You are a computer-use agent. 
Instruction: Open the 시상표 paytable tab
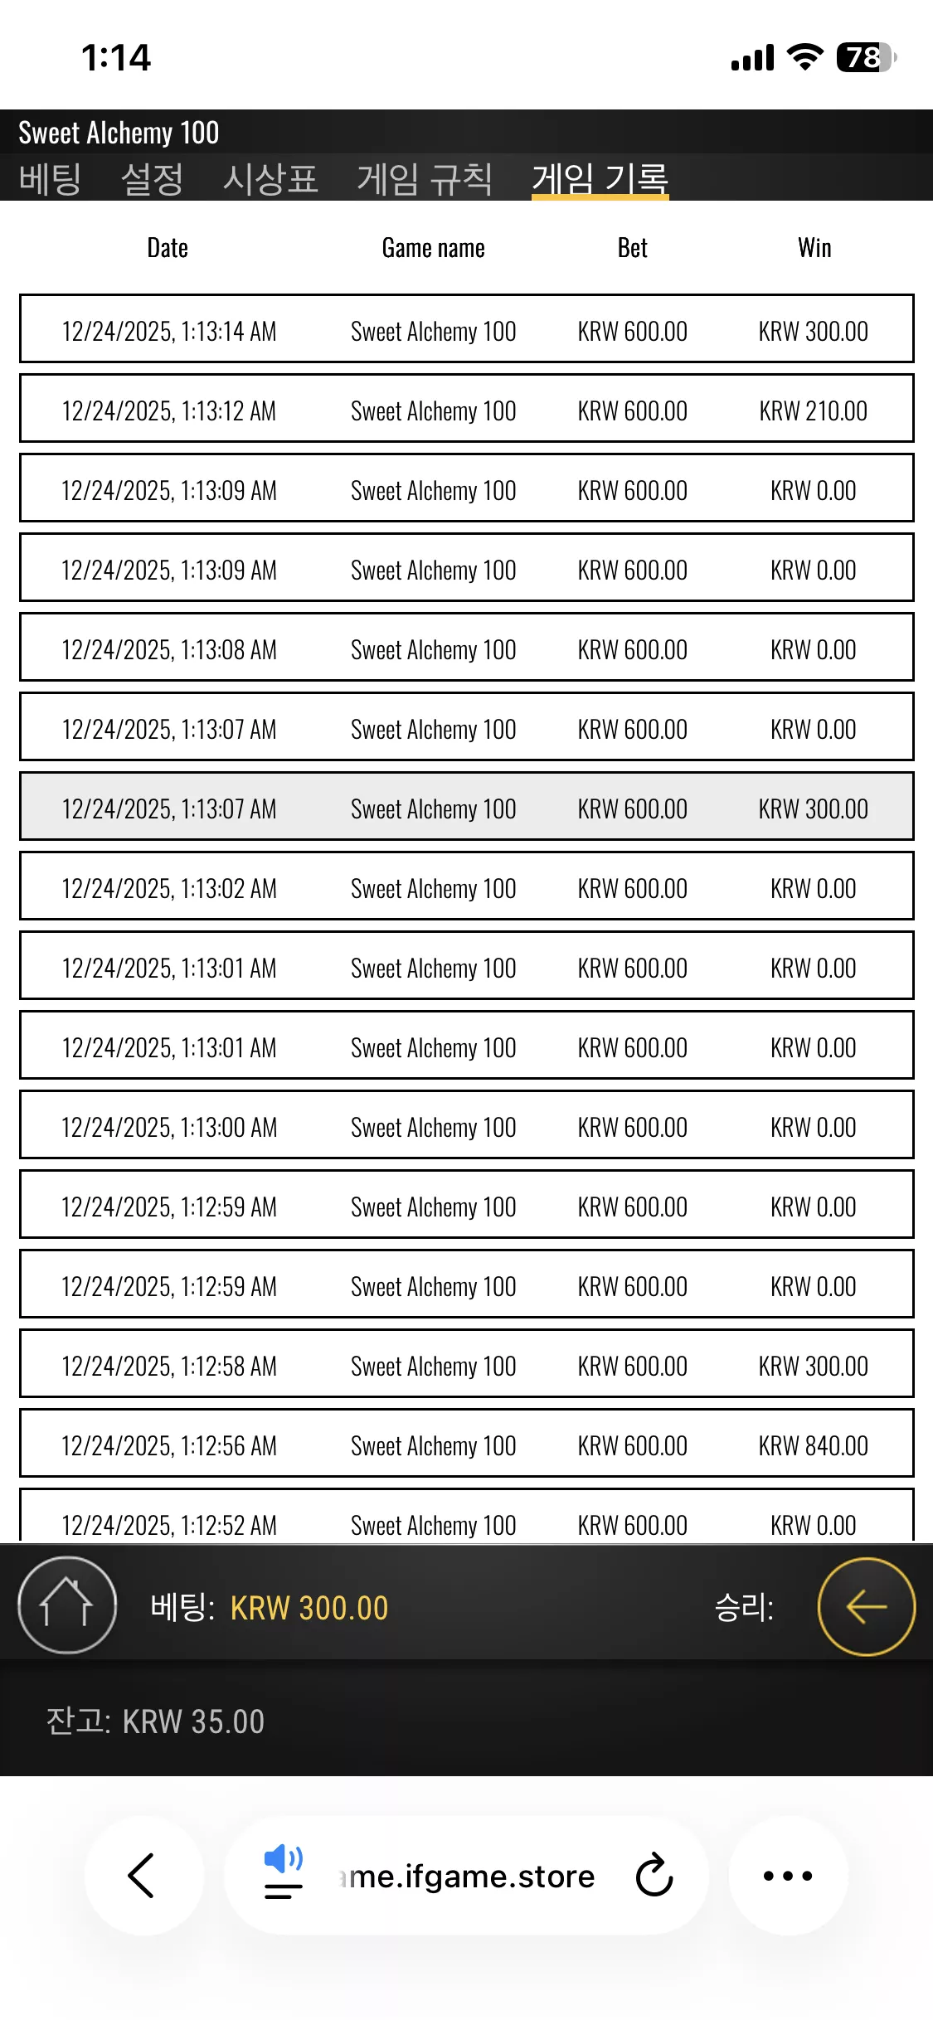click(270, 179)
